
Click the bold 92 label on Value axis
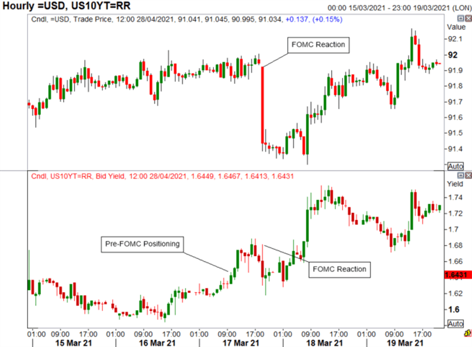pos(453,55)
